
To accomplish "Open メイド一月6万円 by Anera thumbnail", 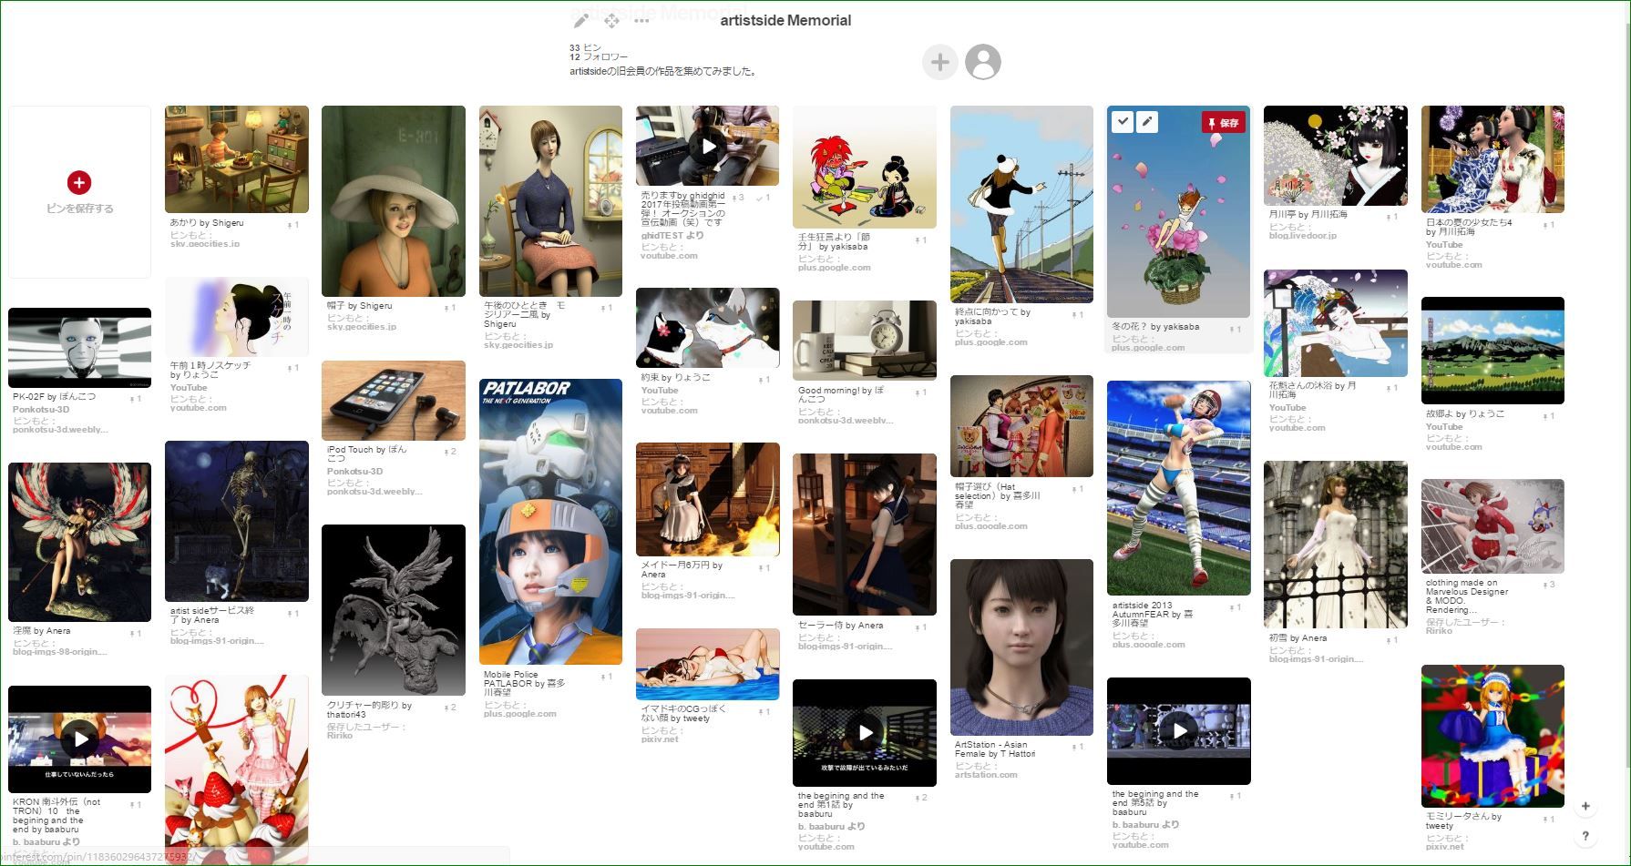I will 708,499.
